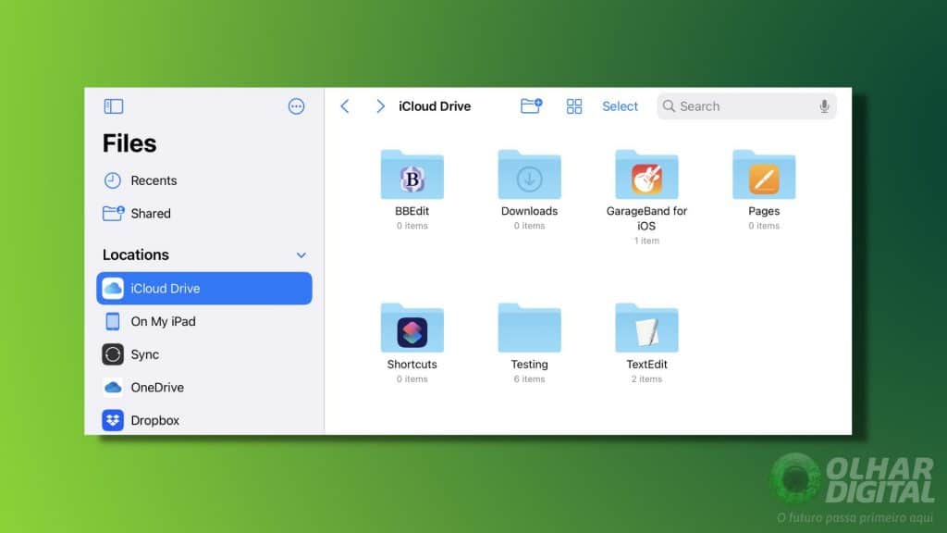Open the more options ellipsis menu
This screenshot has width=947, height=533.
point(296,106)
